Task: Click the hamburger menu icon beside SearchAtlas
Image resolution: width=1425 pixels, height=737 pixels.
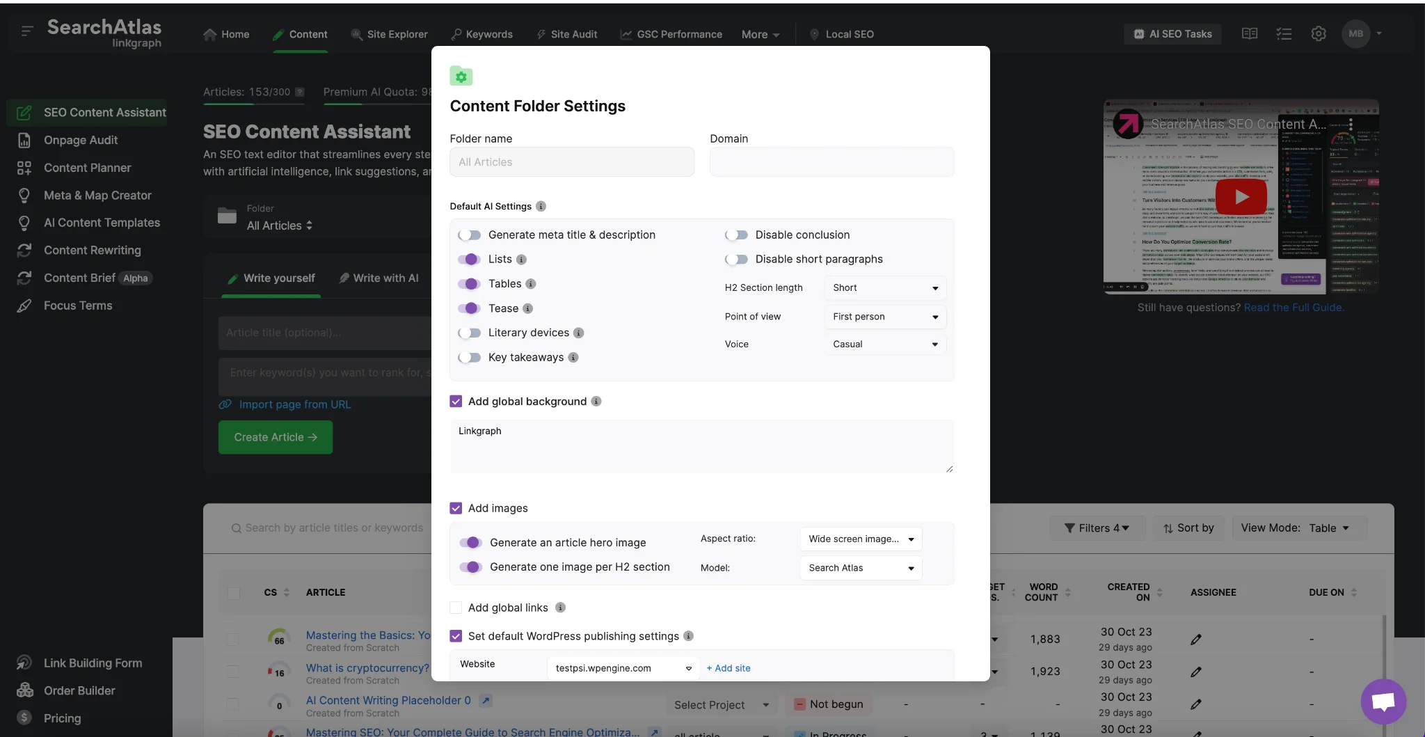Action: (x=27, y=31)
